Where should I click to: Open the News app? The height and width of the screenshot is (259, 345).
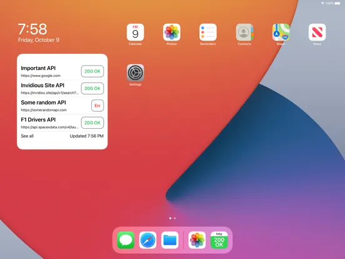click(317, 32)
